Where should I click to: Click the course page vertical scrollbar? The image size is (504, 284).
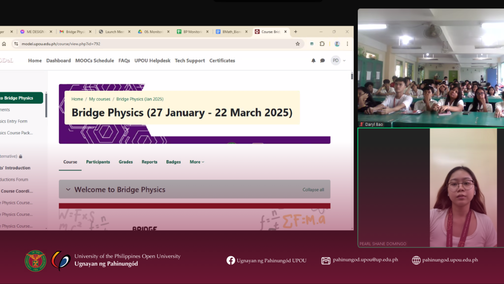(352, 76)
